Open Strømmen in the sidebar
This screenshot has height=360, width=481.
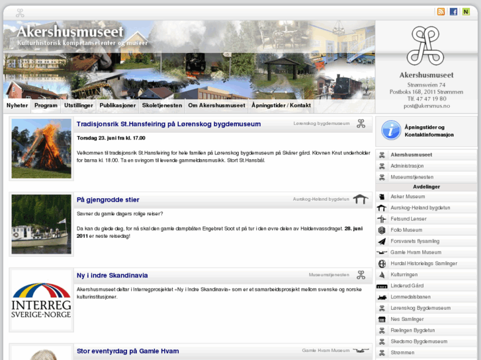402,353
